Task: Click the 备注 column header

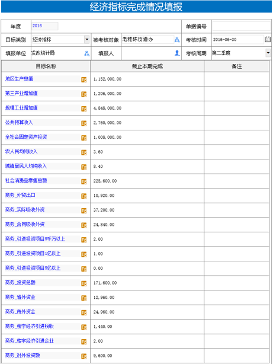Action: coord(237,66)
